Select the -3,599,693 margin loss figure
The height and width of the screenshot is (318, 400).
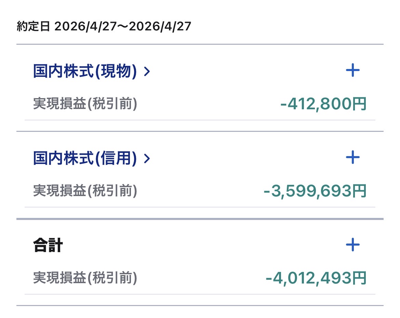pos(307,191)
